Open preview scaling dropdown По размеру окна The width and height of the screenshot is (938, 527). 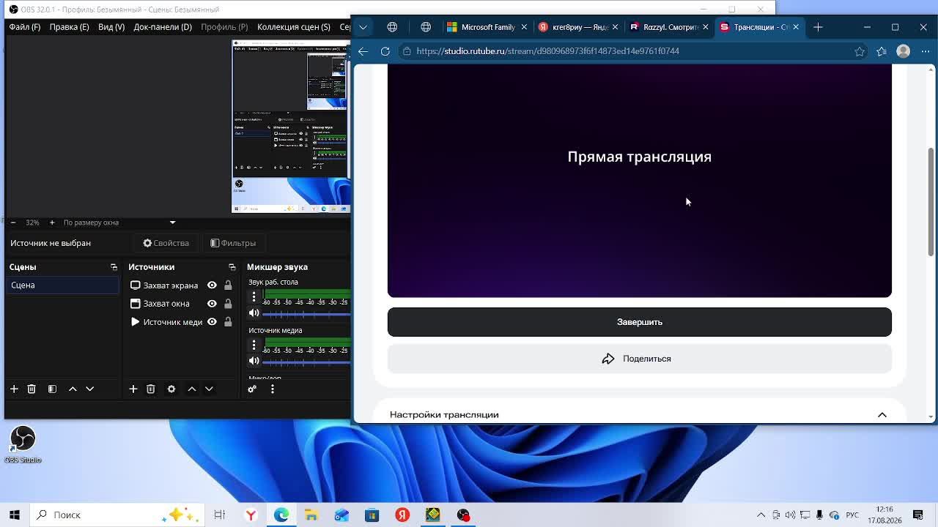(118, 223)
